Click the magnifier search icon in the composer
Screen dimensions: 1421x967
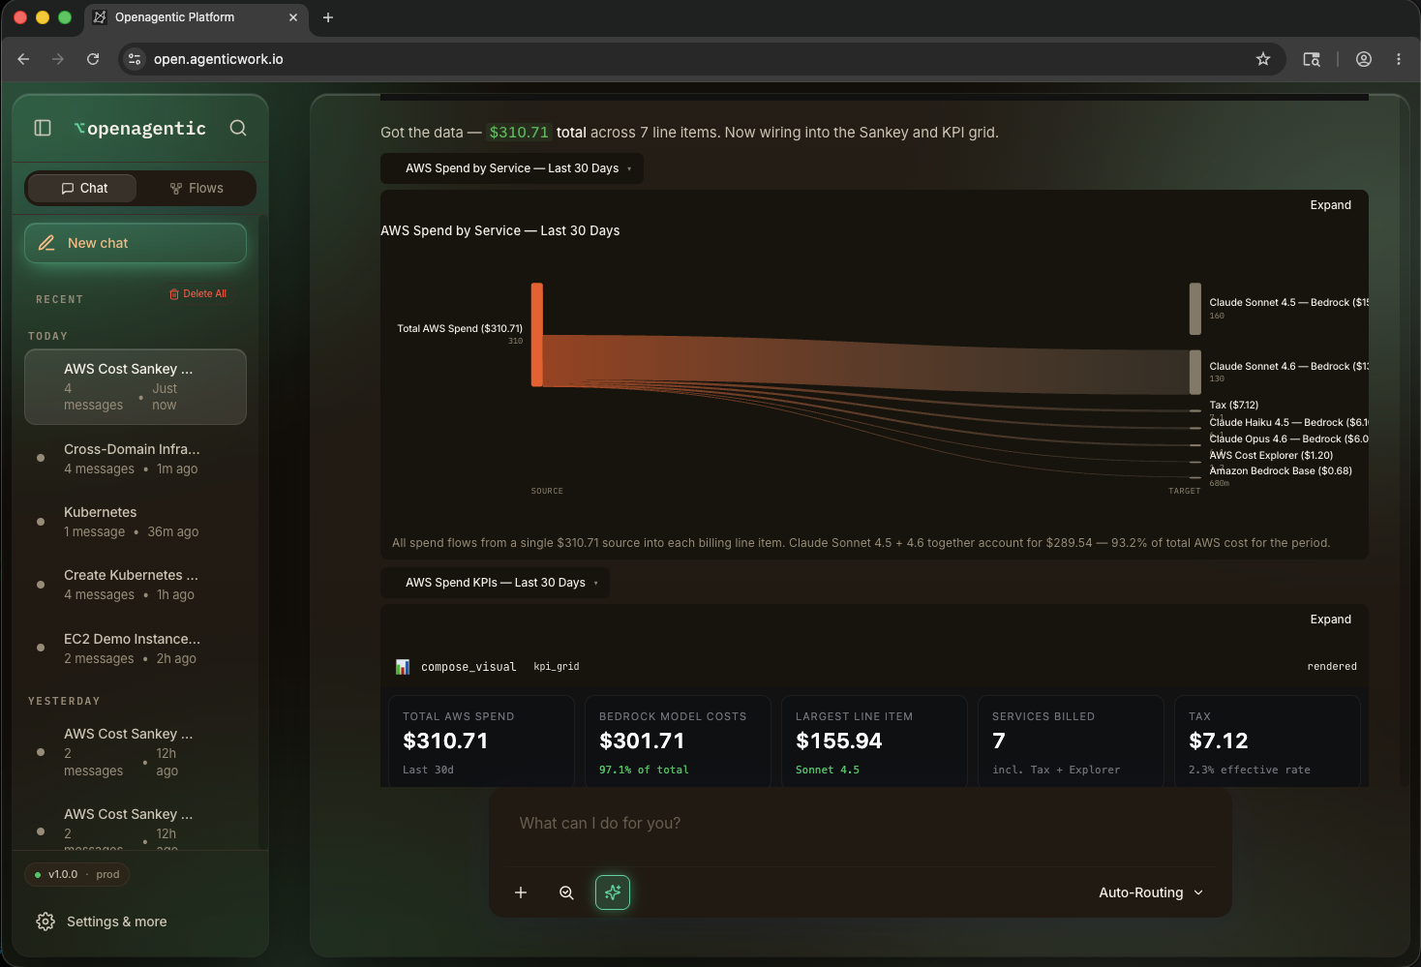[x=567, y=892]
